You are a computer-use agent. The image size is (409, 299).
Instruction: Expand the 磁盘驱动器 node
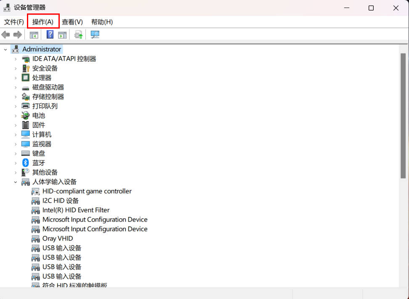[x=16, y=87]
